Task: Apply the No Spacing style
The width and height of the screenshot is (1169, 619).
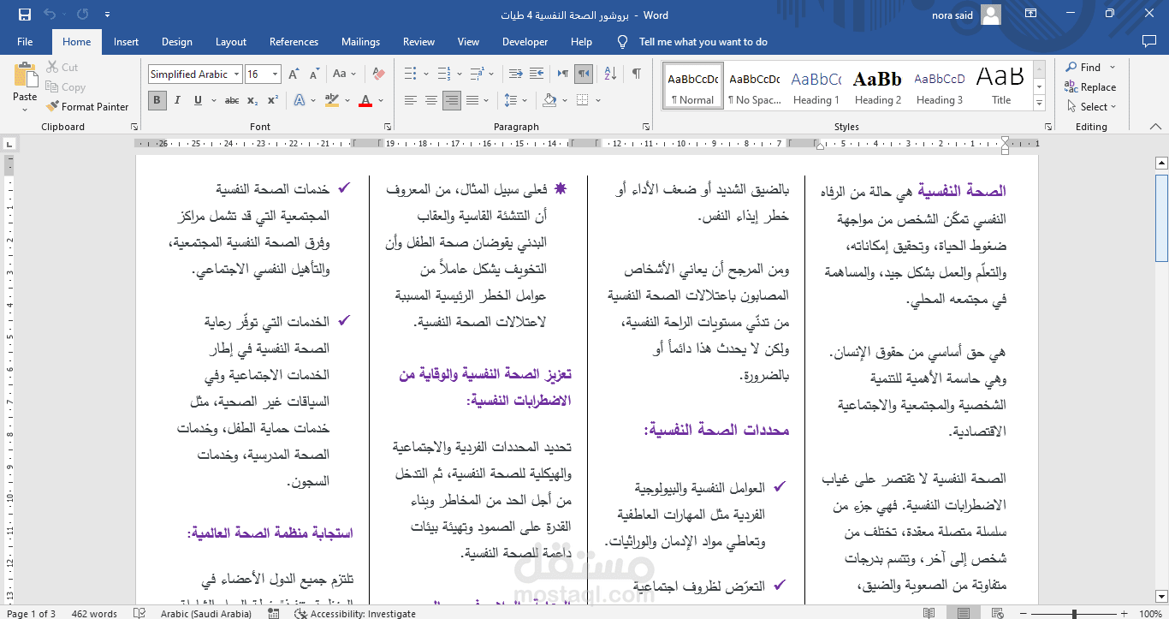Action: coord(754,86)
